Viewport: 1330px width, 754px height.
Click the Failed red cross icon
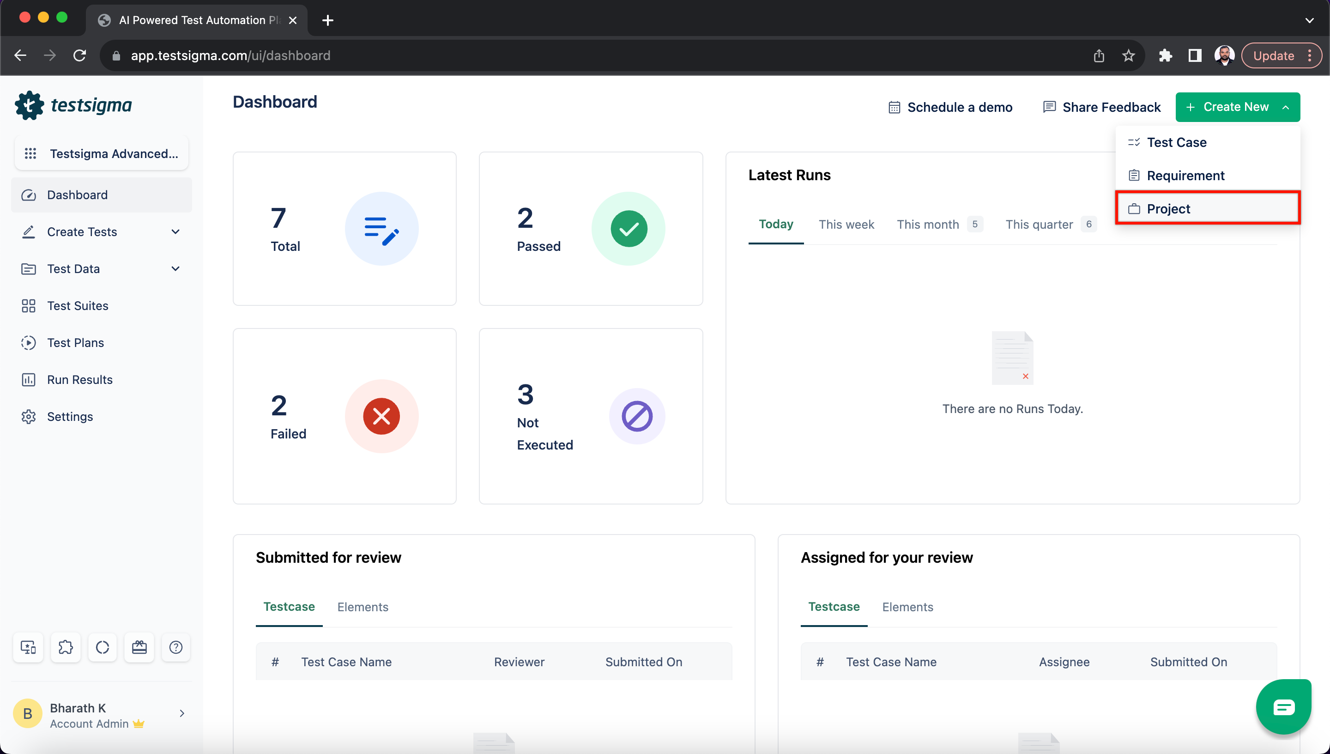(x=381, y=416)
